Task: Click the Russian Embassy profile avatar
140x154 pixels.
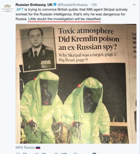Action: tap(7, 8)
